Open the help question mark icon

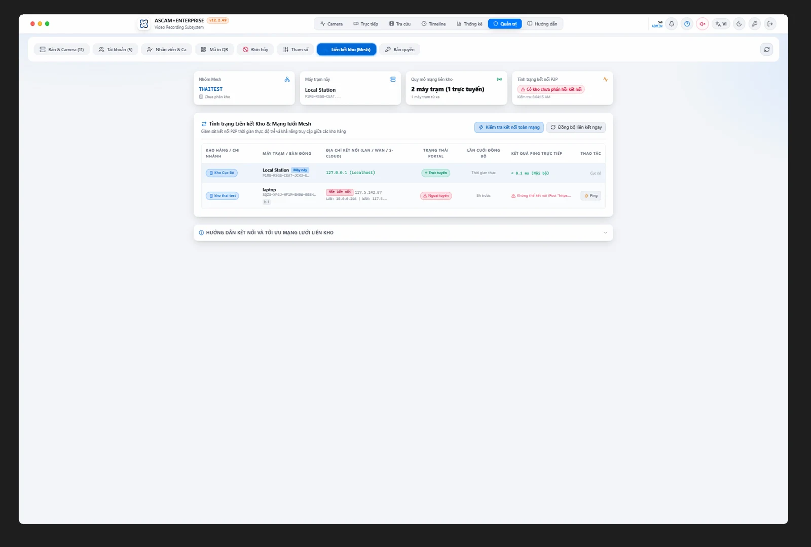point(687,24)
